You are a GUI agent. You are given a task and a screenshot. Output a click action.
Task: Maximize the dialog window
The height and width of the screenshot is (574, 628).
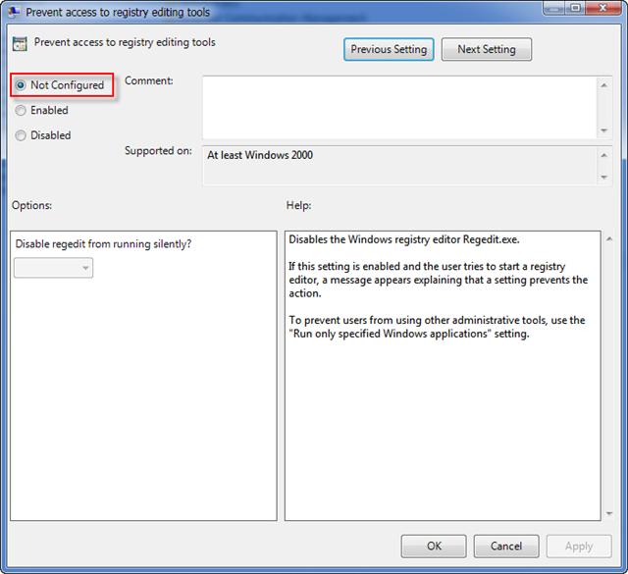[x=575, y=8]
